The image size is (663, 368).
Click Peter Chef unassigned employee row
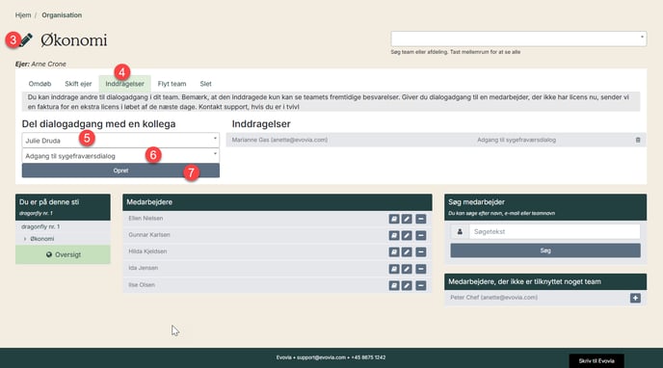tap(545, 298)
